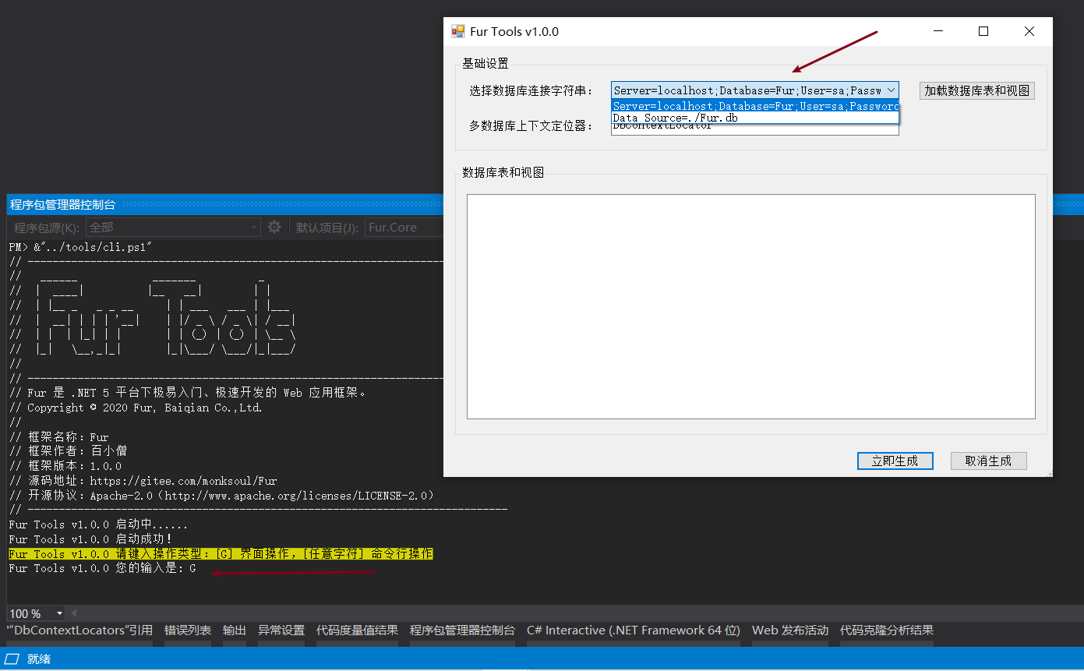Collapse the connection string dropdown arrow
The height and width of the screenshot is (671, 1084).
coord(891,91)
